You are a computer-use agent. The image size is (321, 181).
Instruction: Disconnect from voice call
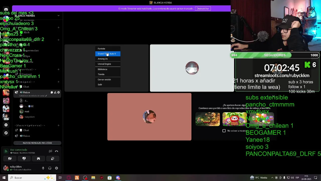pos(56,151)
